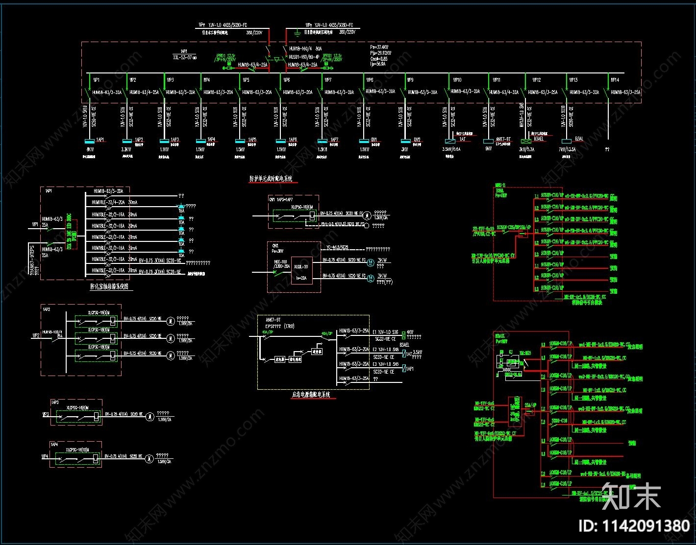The image size is (696, 545).
Task: Click the Pe=37.4KW load value
Action: pyautogui.click(x=379, y=48)
